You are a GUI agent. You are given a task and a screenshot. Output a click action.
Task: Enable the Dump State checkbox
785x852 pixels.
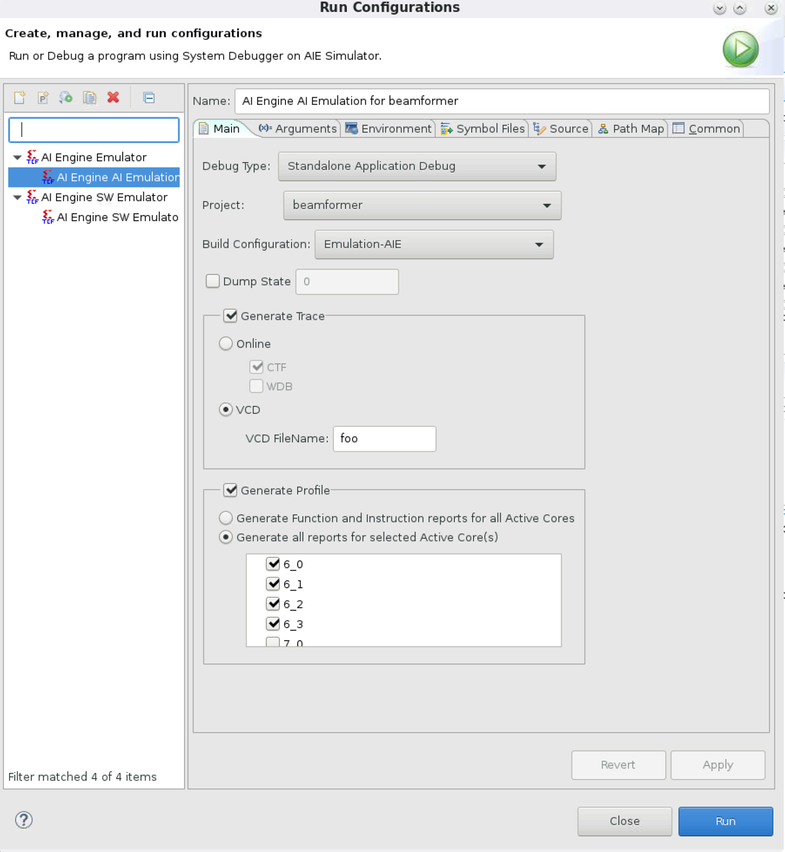[x=213, y=281]
